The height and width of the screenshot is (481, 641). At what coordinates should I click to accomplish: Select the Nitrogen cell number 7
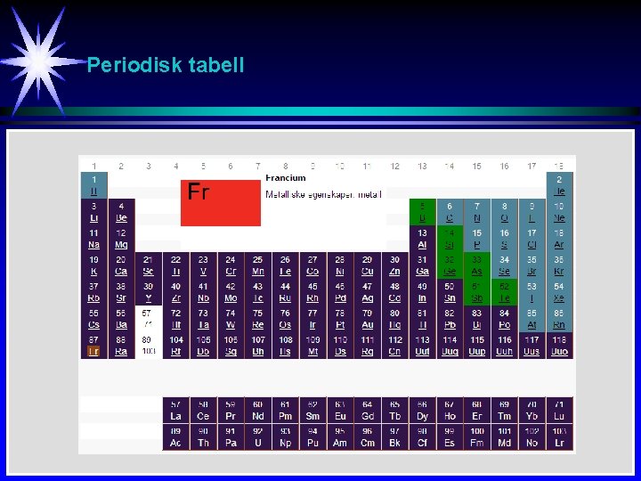click(477, 212)
